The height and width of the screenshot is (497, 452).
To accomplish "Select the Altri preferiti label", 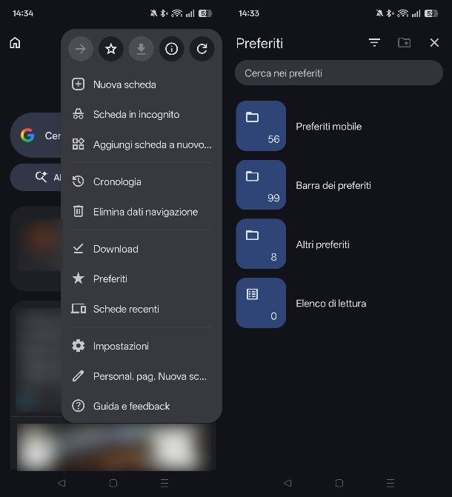I will coord(322,244).
